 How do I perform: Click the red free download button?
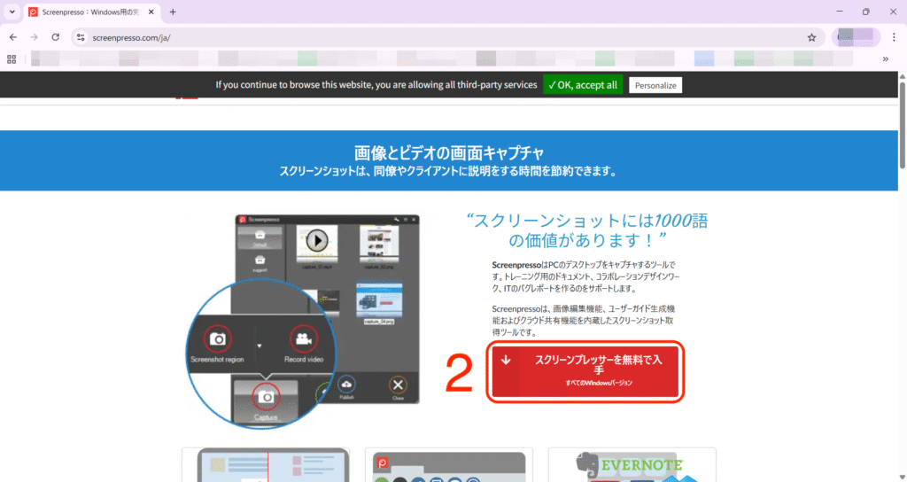click(585, 371)
